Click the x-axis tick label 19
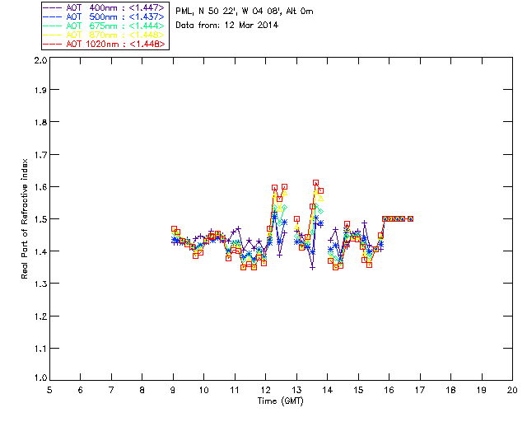 [482, 390]
